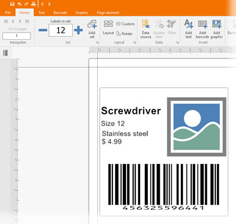The height and width of the screenshot is (224, 236).
Task: Click the Labels in set number field
Action: tap(61, 30)
